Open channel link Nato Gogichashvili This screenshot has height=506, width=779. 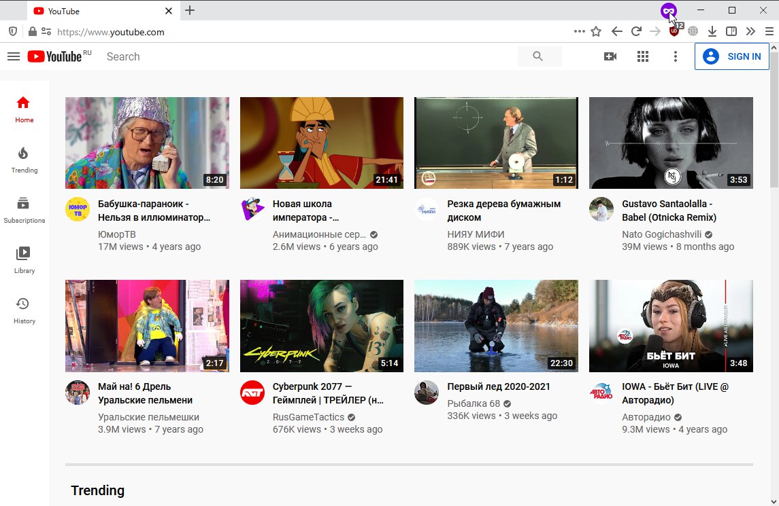tap(662, 234)
